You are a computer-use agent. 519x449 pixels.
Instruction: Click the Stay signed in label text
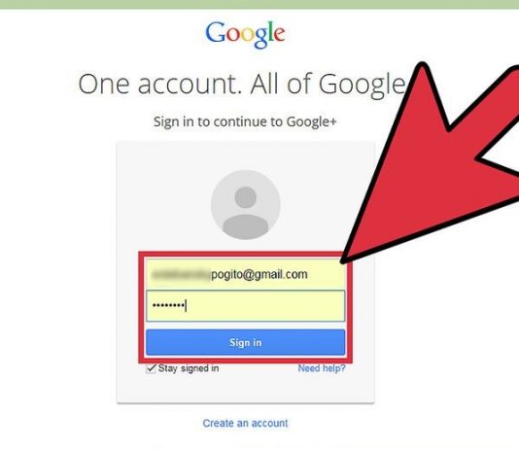pyautogui.click(x=189, y=368)
